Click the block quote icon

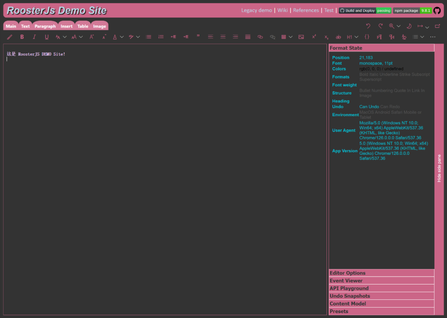[198, 37]
